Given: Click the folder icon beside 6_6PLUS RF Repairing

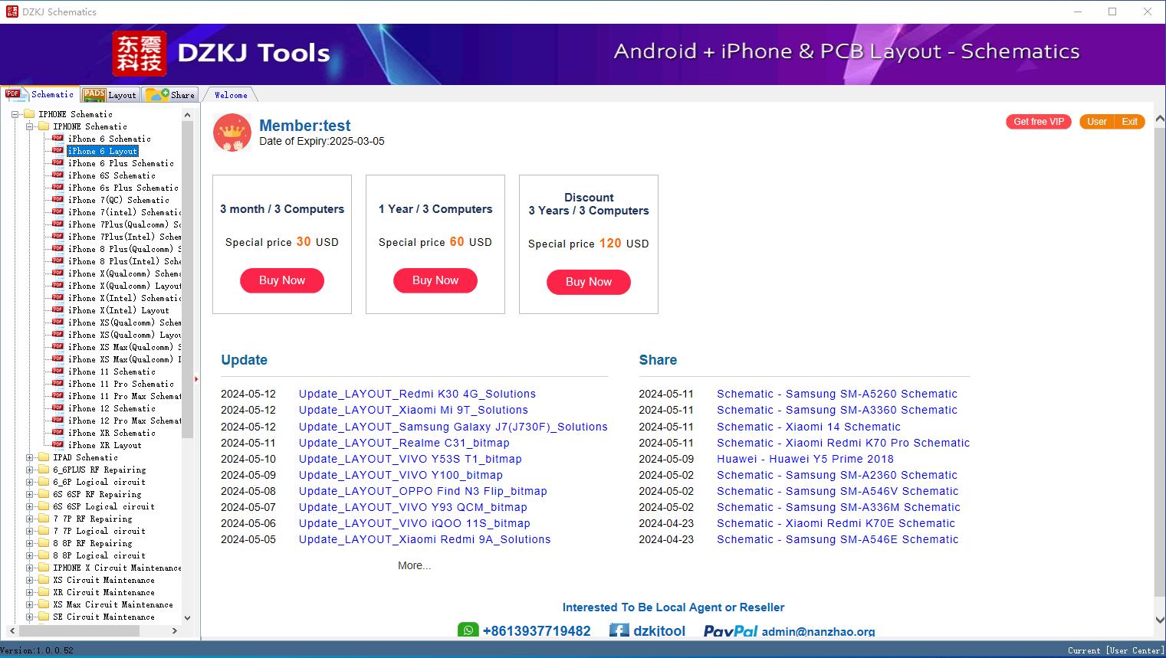Looking at the screenshot, I should pyautogui.click(x=44, y=470).
